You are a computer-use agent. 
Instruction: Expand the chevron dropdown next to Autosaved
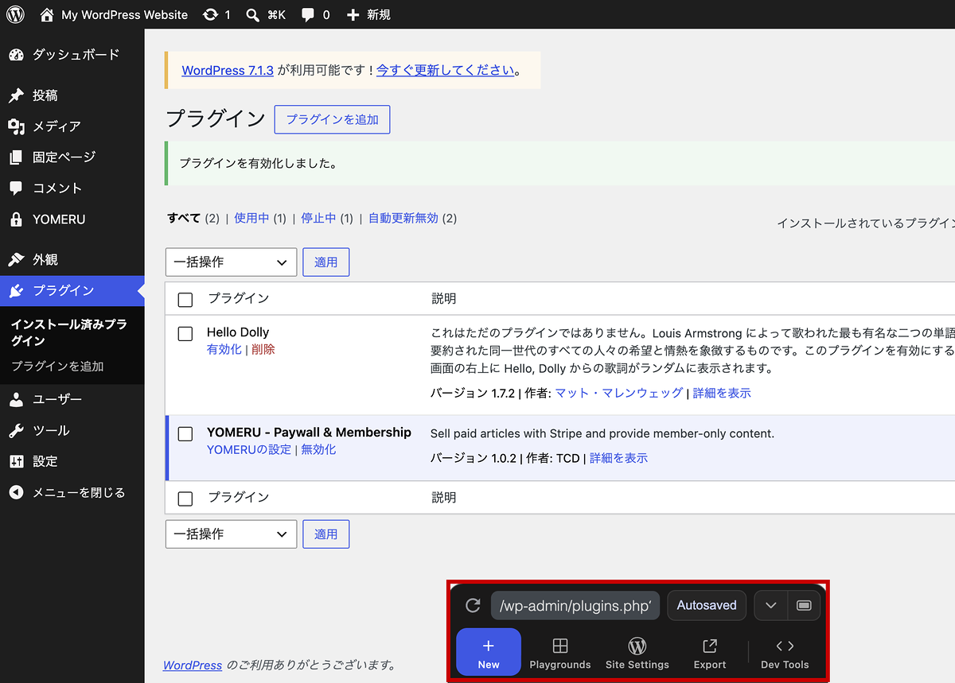(770, 605)
